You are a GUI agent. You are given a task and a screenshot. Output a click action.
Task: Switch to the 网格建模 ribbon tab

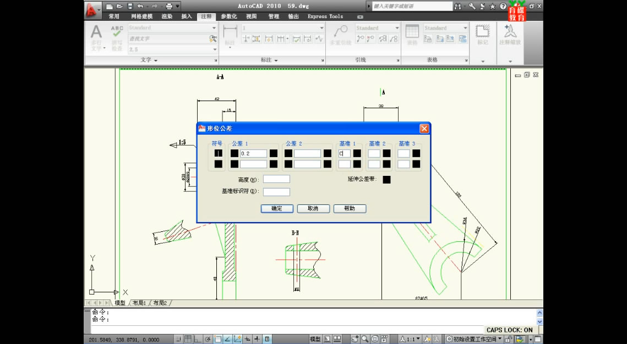(x=142, y=16)
